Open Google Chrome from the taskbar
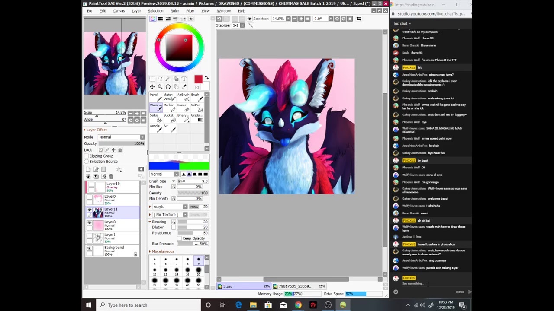Screen dimensions: 554x311 point(298,305)
